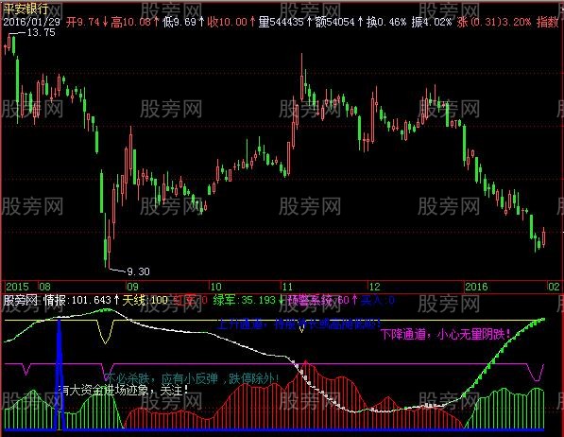Screen dimensions: 564x437
Task: Click the high price 高10.08
Action: click(131, 22)
